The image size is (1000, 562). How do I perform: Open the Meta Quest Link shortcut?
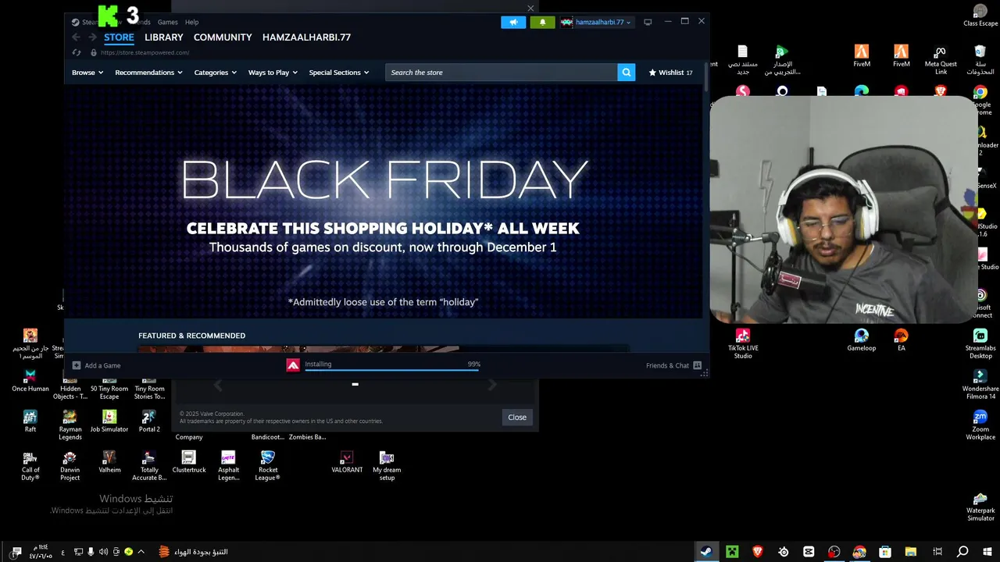tap(941, 60)
